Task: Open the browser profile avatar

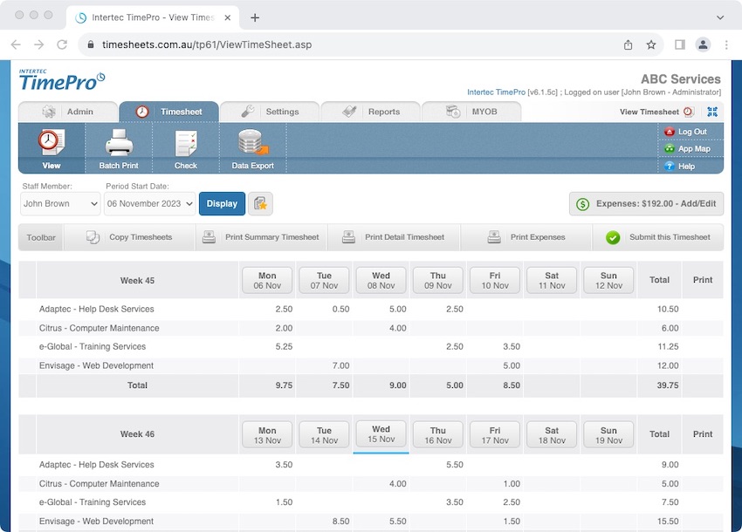Action: (704, 45)
